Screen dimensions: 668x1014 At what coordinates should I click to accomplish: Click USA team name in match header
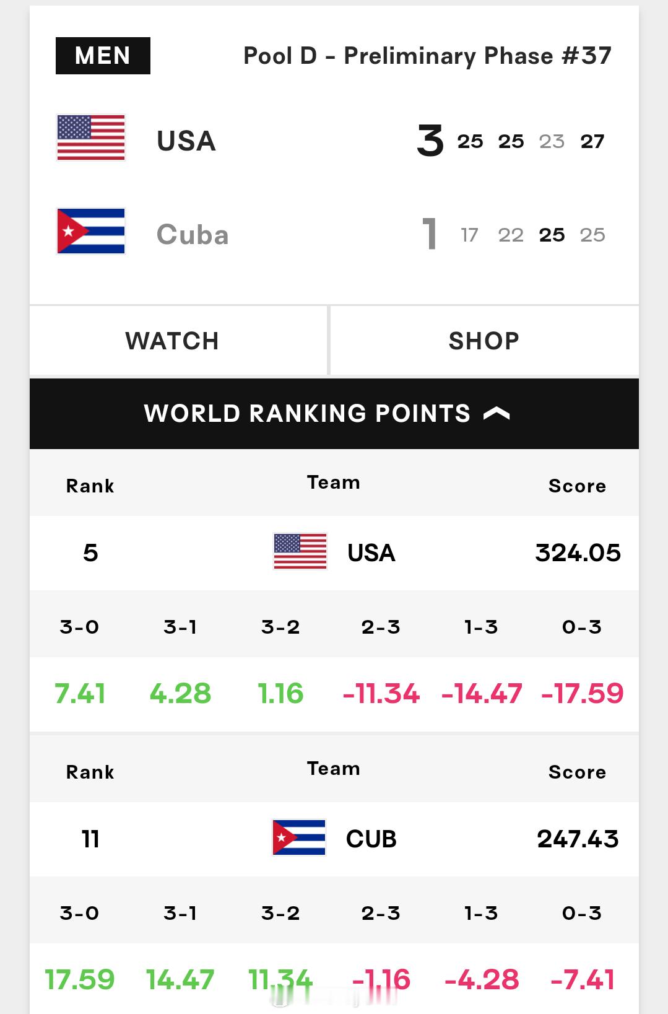[186, 141]
